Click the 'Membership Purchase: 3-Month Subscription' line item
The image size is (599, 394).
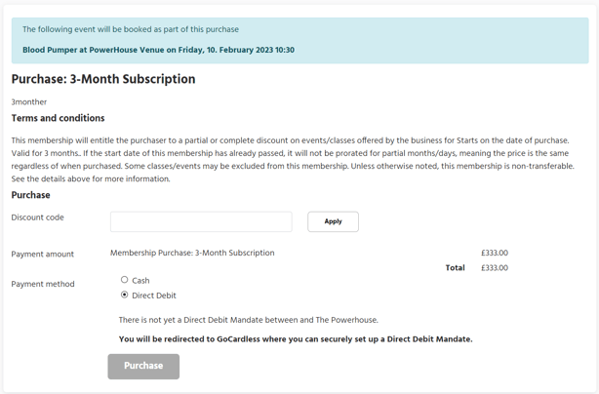tap(192, 253)
